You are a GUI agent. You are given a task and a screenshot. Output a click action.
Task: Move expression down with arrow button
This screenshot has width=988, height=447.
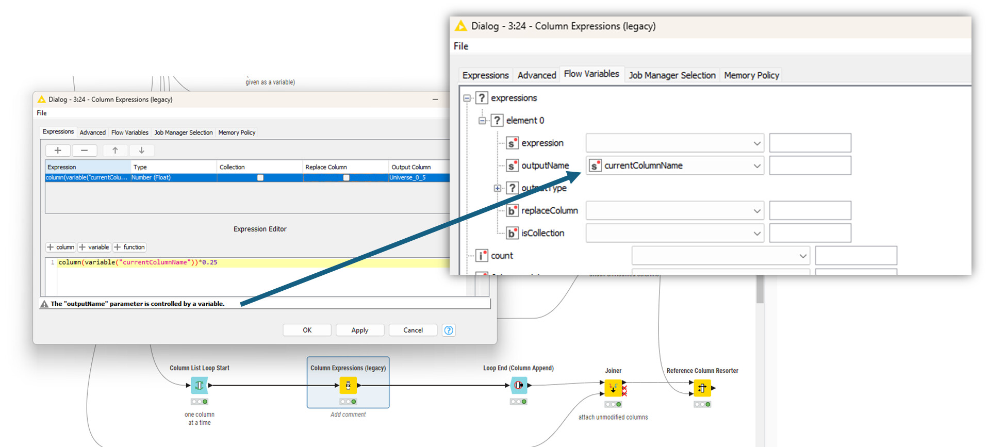coord(141,151)
